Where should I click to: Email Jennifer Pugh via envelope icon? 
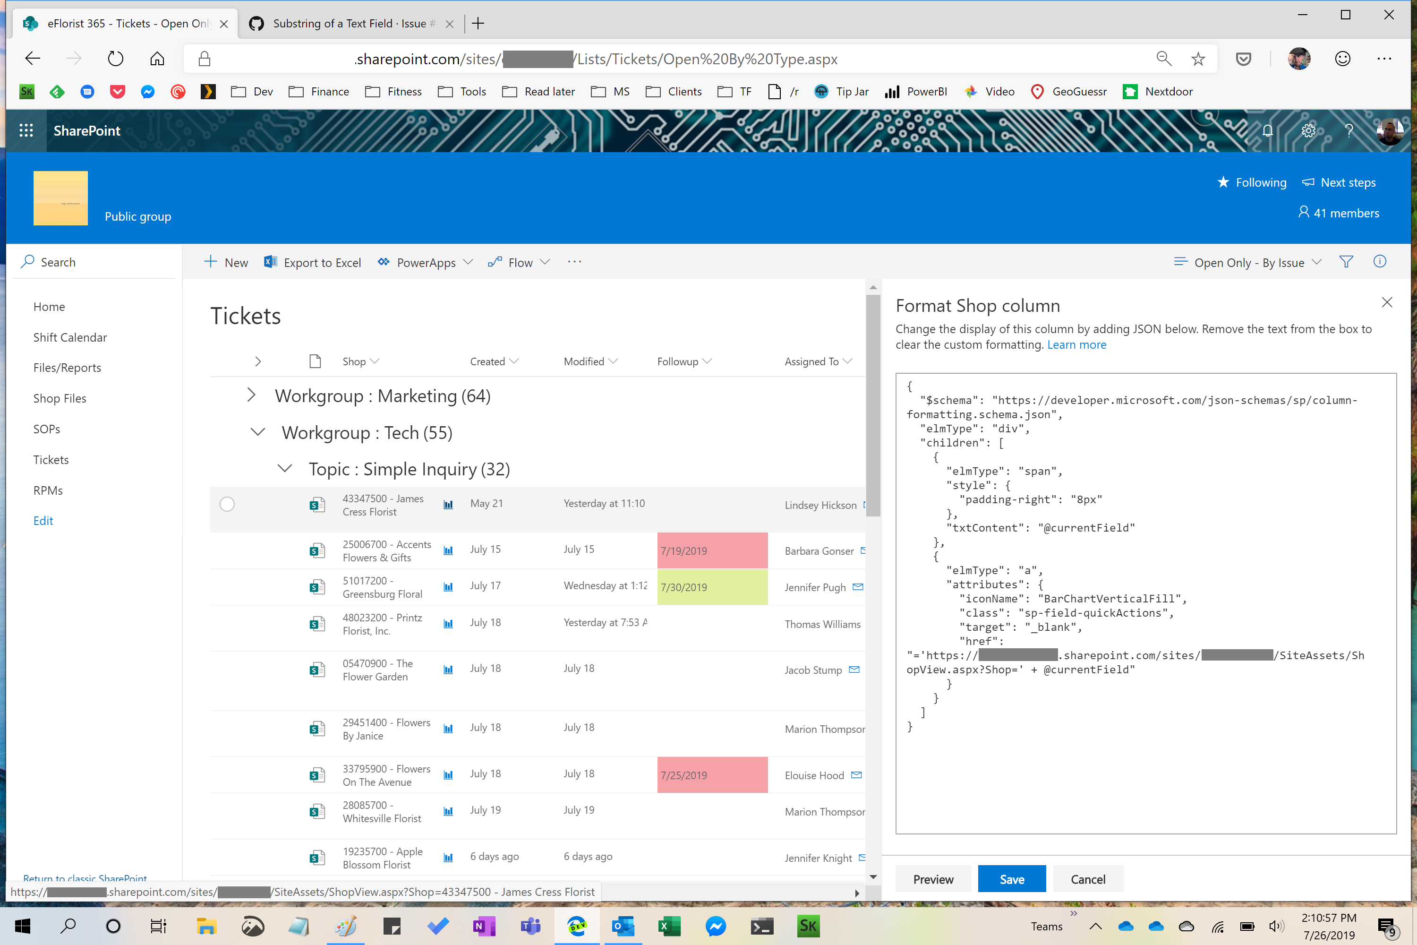858,586
